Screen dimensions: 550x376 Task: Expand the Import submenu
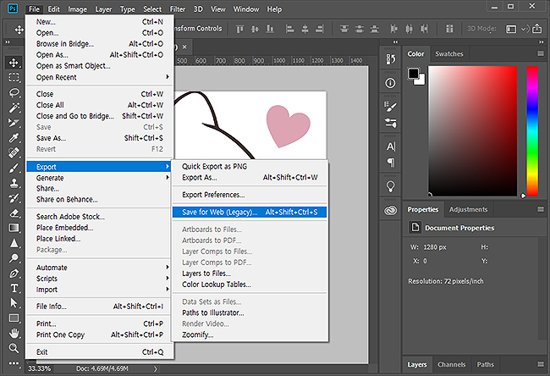click(x=100, y=290)
